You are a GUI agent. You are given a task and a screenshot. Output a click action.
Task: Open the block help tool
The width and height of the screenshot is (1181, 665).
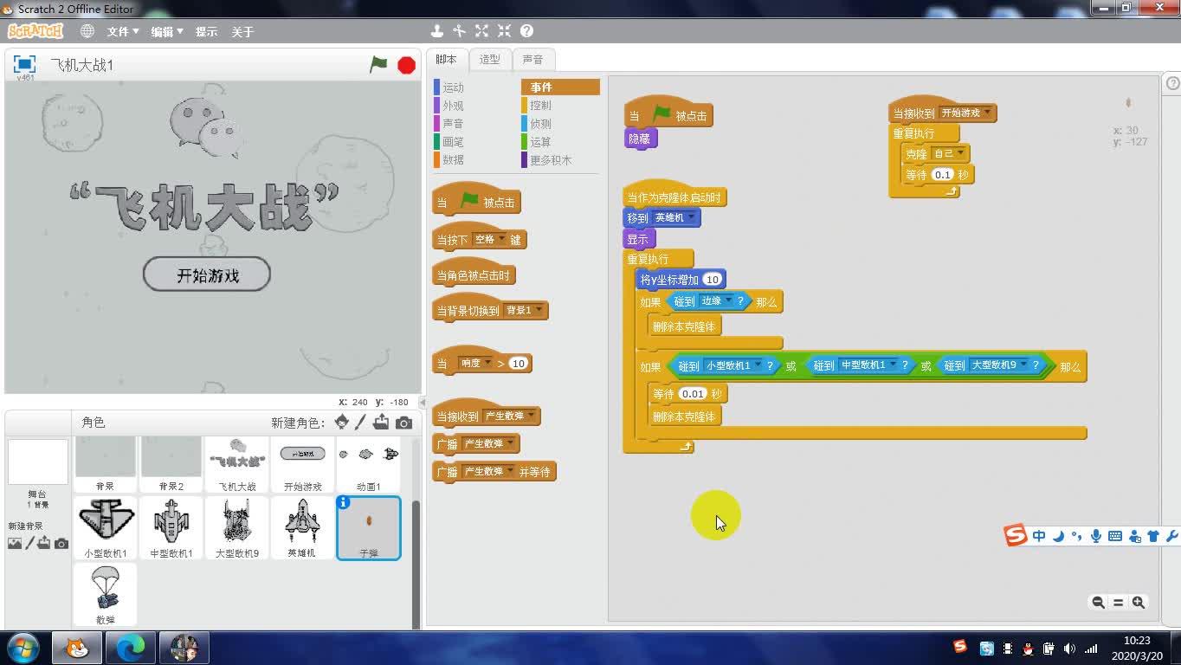tap(526, 30)
